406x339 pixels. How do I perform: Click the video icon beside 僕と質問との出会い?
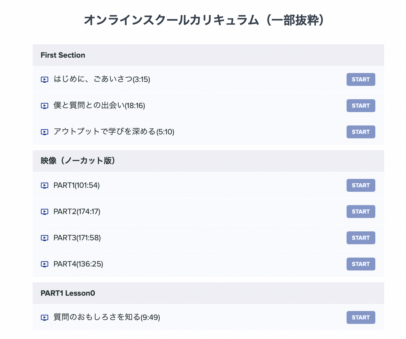point(44,106)
